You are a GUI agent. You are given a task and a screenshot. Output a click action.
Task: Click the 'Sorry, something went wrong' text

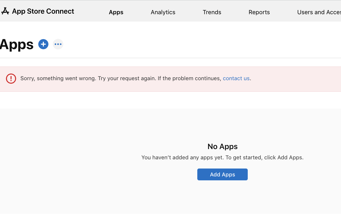click(x=58, y=78)
